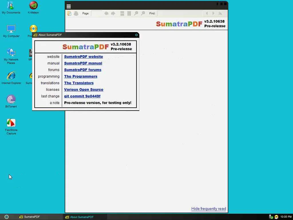This screenshot has height=220, width=293.
Task: Click the Open file toolbar icon
Action: point(69,13)
